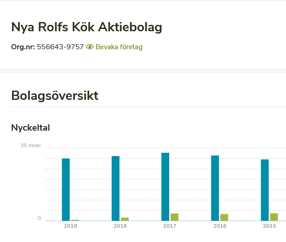Click the blue 2018 revenue bar
Image resolution: width=286 pixels, height=242 pixels.
click(115, 188)
